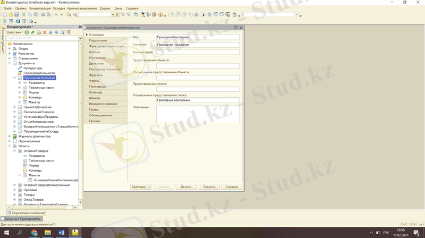Image resolution: width=425 pixels, height=238 pixels.
Task: Click the yellow info help icon
Action: (x=160, y=15)
